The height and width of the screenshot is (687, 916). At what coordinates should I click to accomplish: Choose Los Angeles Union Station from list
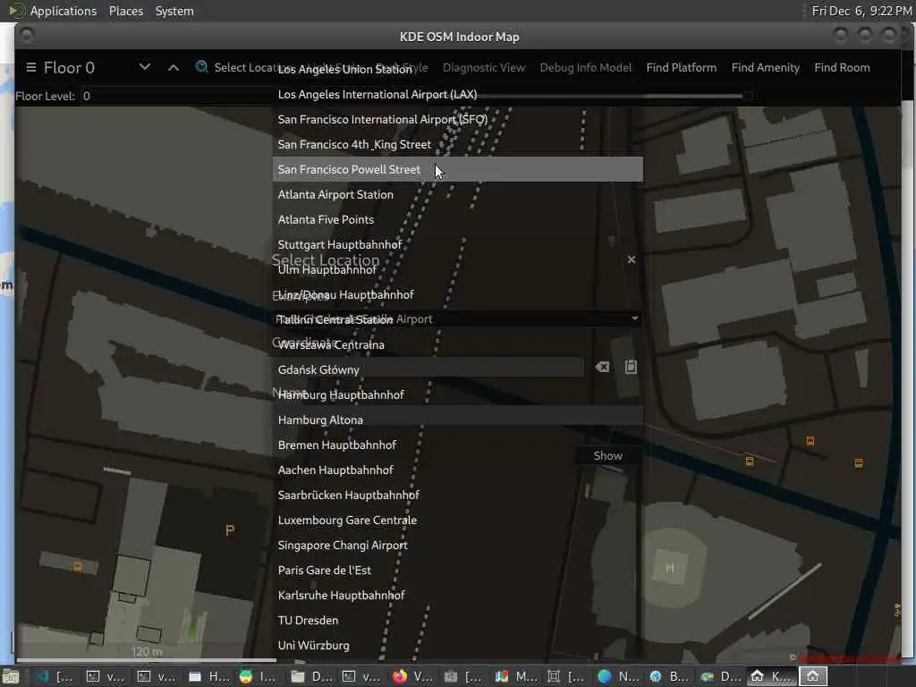(457, 69)
